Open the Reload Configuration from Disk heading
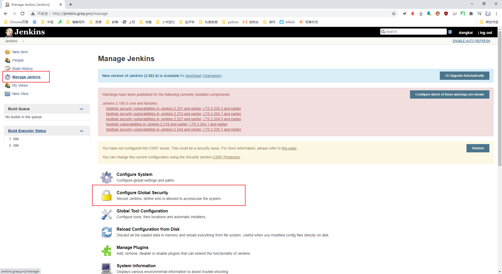The height and width of the screenshot is (274, 502). click(148, 229)
